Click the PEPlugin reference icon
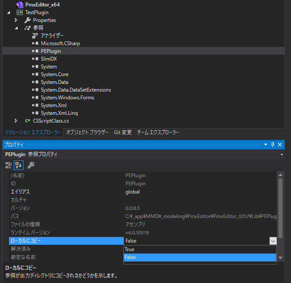291x283 pixels. pyautogui.click(x=35, y=51)
